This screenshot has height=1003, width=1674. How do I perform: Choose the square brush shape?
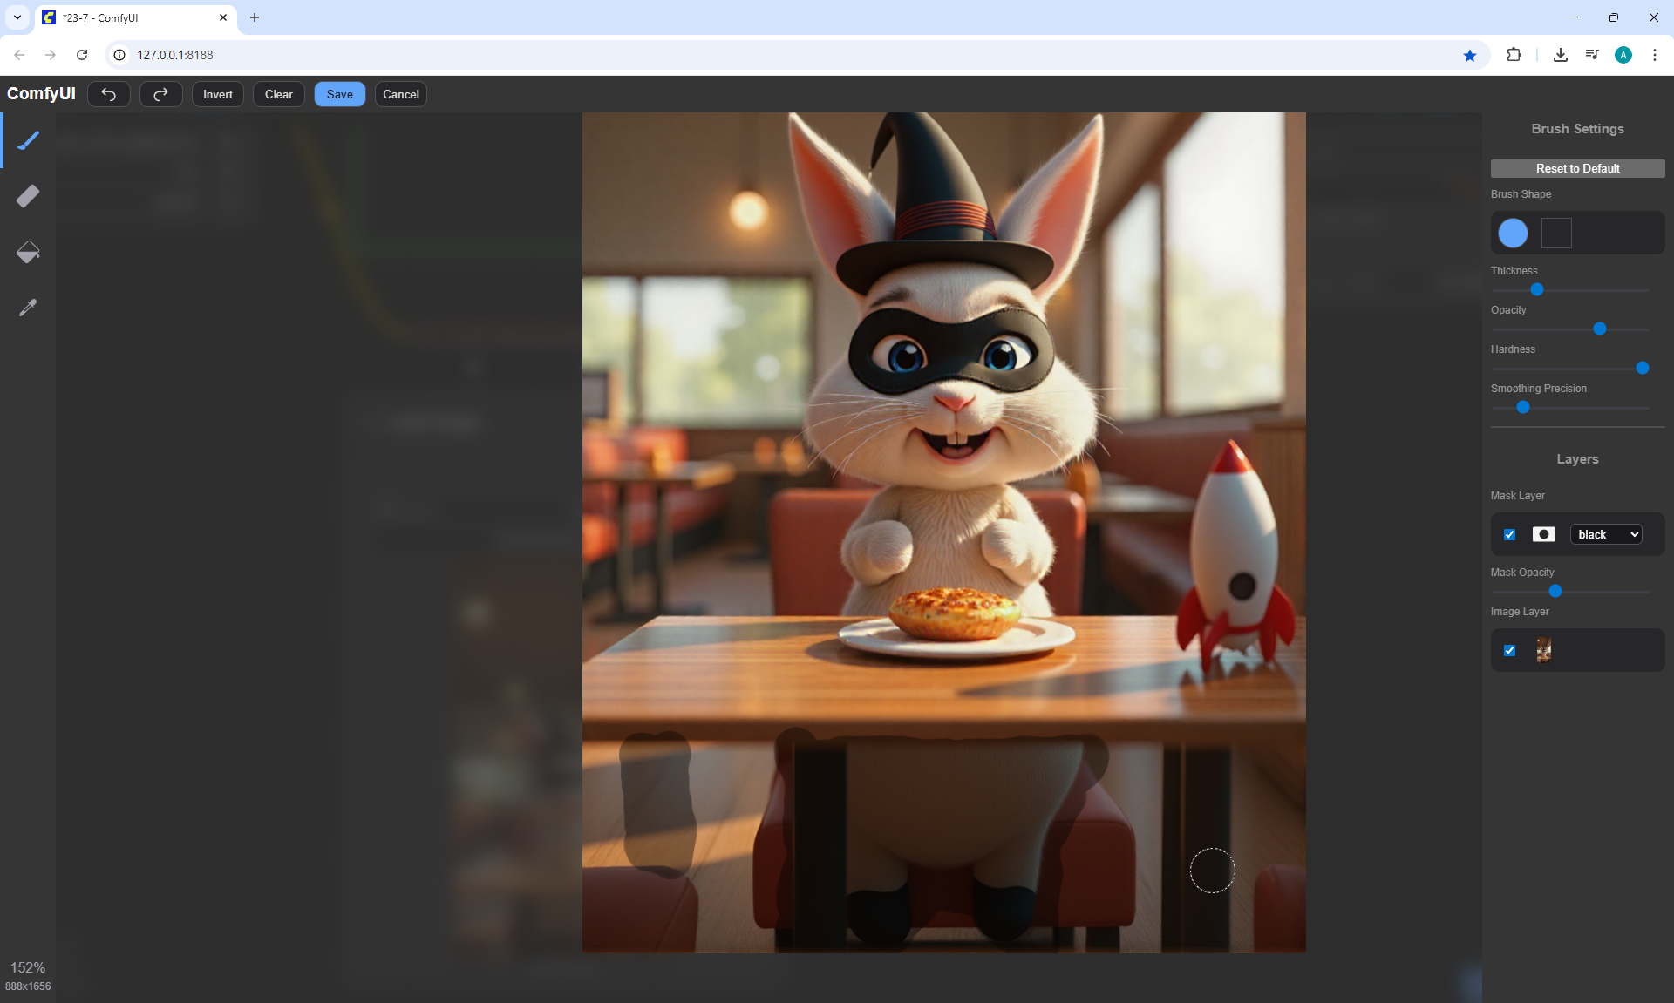[1556, 233]
